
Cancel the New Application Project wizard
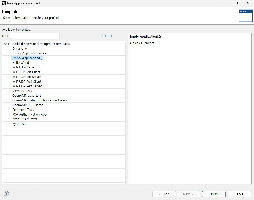click(239, 194)
